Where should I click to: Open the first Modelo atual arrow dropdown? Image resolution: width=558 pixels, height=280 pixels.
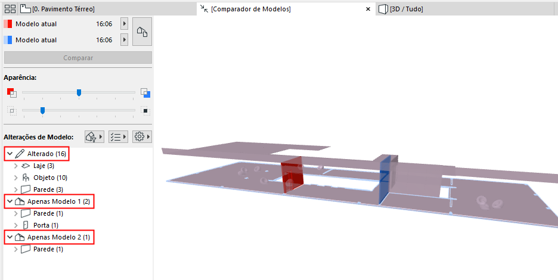coord(124,24)
